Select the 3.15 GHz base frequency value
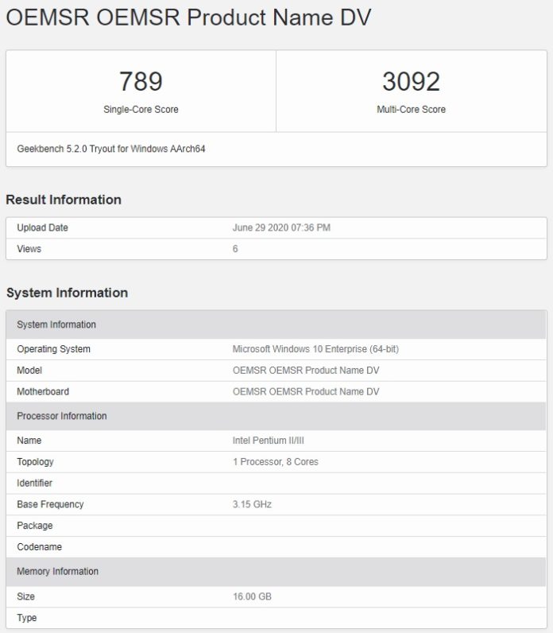 (x=252, y=504)
